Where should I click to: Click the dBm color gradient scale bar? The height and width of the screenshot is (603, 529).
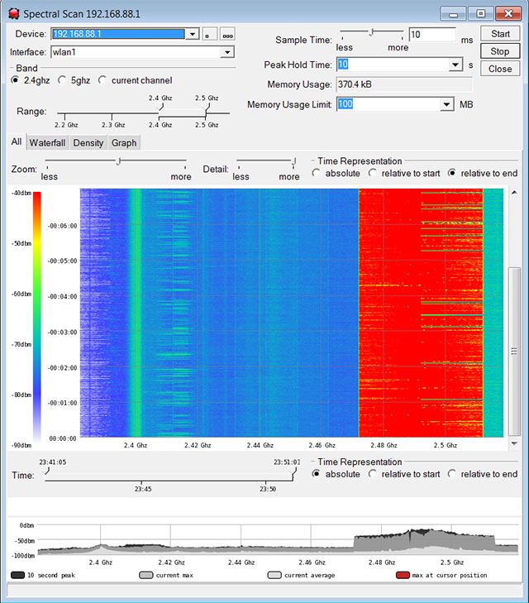(37, 318)
